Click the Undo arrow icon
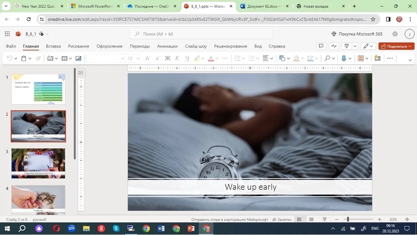Screen dimensions: 417x235 click(10, 58)
